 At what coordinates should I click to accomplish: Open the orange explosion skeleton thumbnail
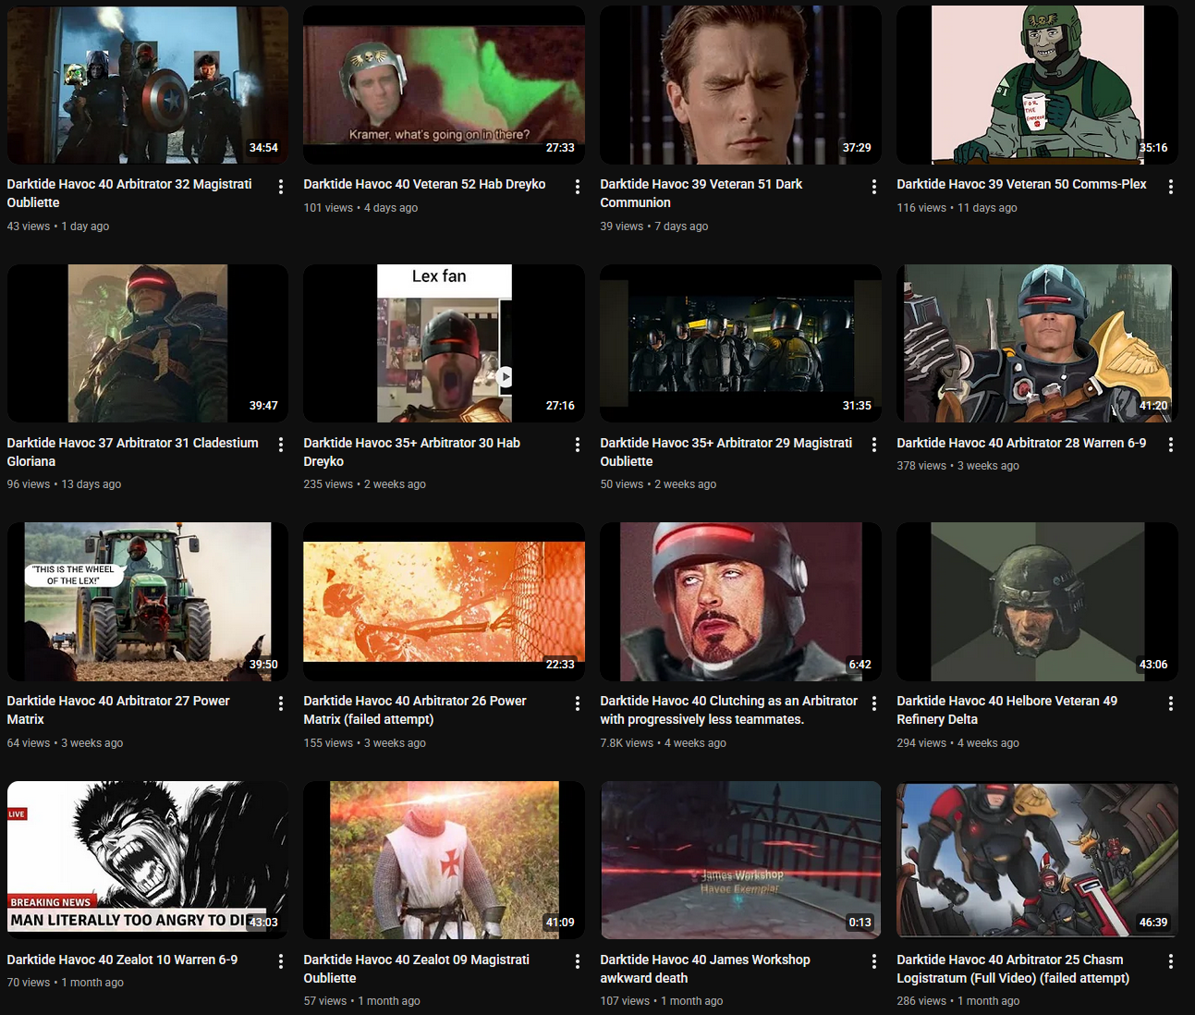tap(445, 602)
